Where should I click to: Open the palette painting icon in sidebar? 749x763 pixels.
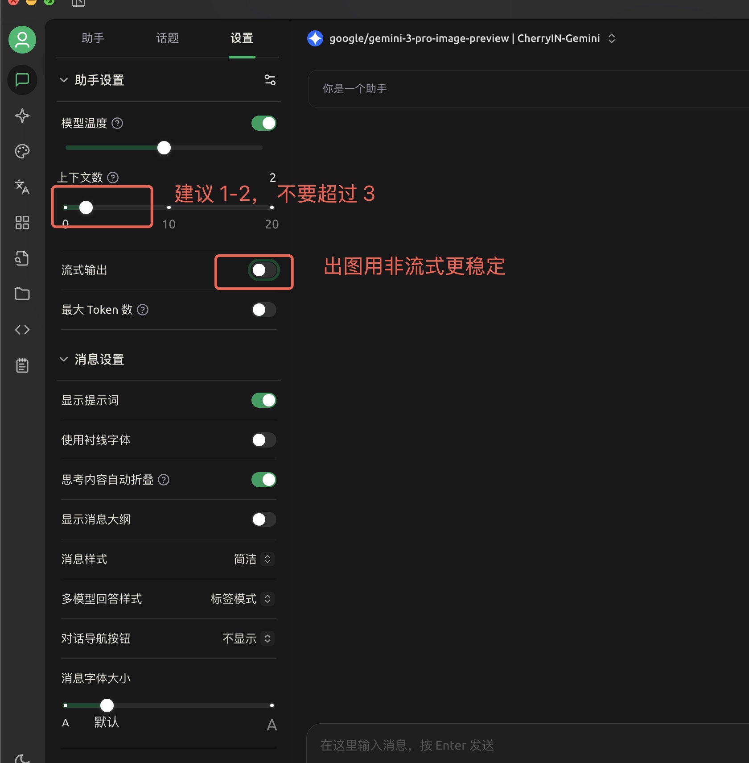tap(22, 151)
